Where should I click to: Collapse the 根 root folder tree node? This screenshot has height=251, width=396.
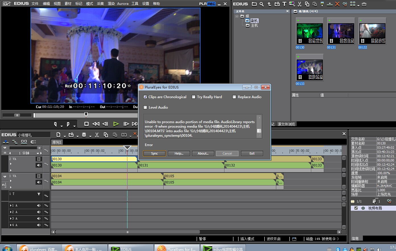(x=237, y=16)
